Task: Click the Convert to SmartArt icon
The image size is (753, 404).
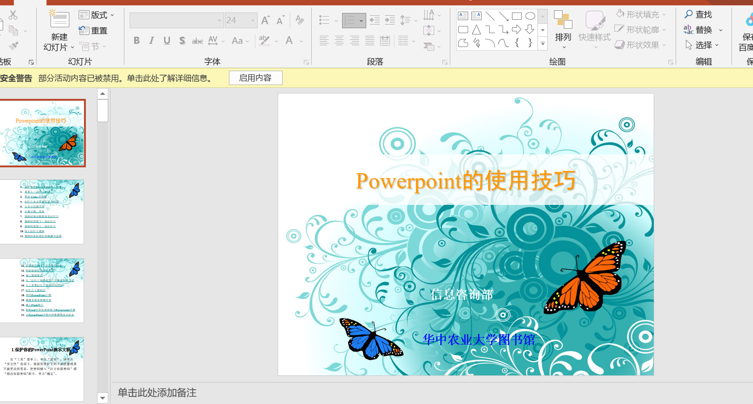Action: 429,46
